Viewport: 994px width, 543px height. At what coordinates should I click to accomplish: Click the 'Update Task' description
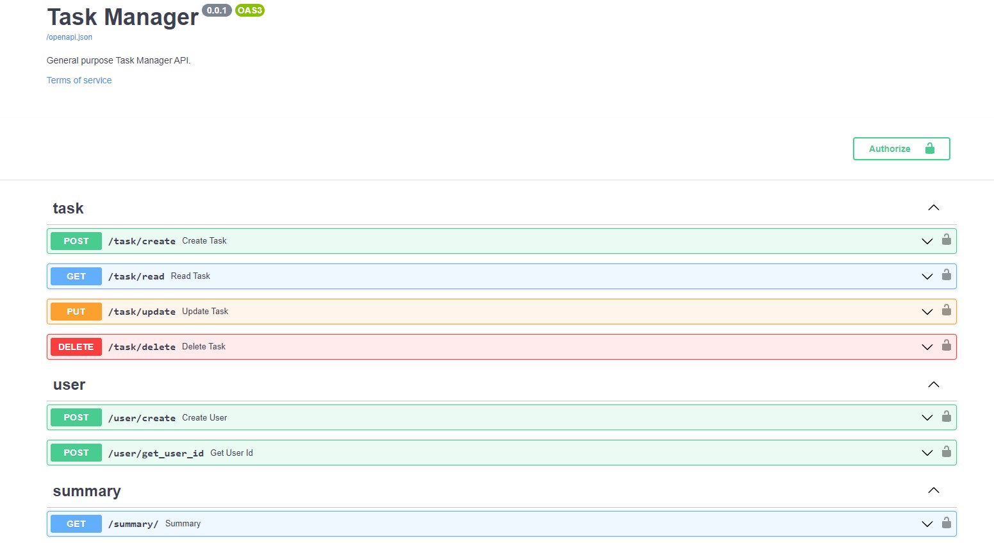[x=205, y=312]
